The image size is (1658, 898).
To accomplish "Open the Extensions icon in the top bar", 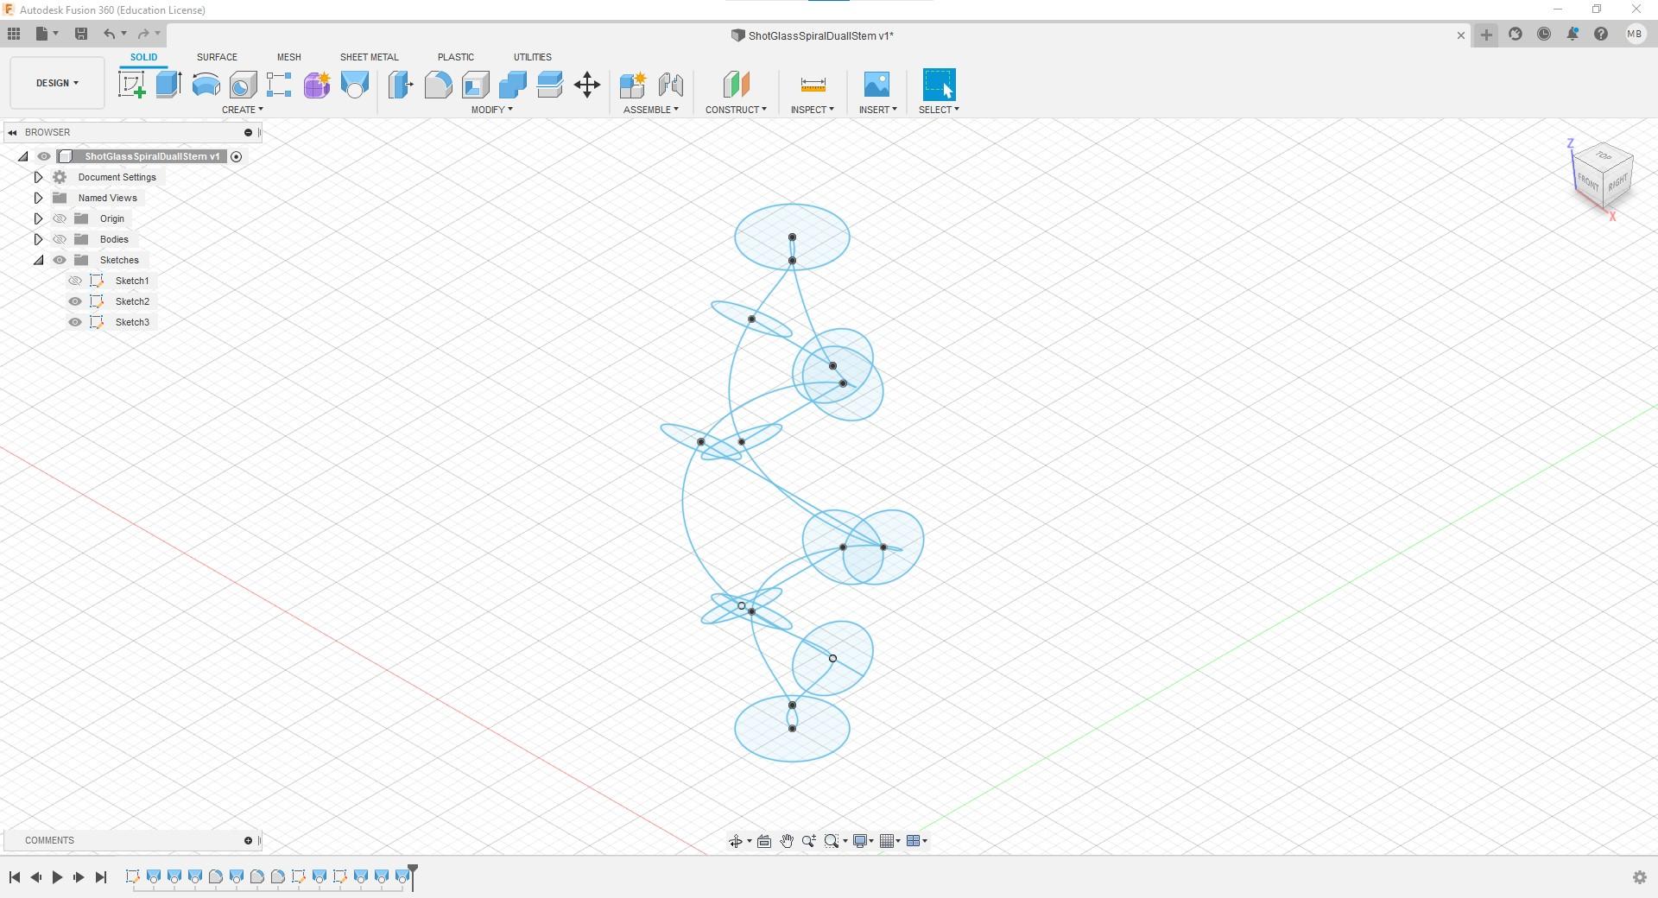I will [x=1516, y=35].
